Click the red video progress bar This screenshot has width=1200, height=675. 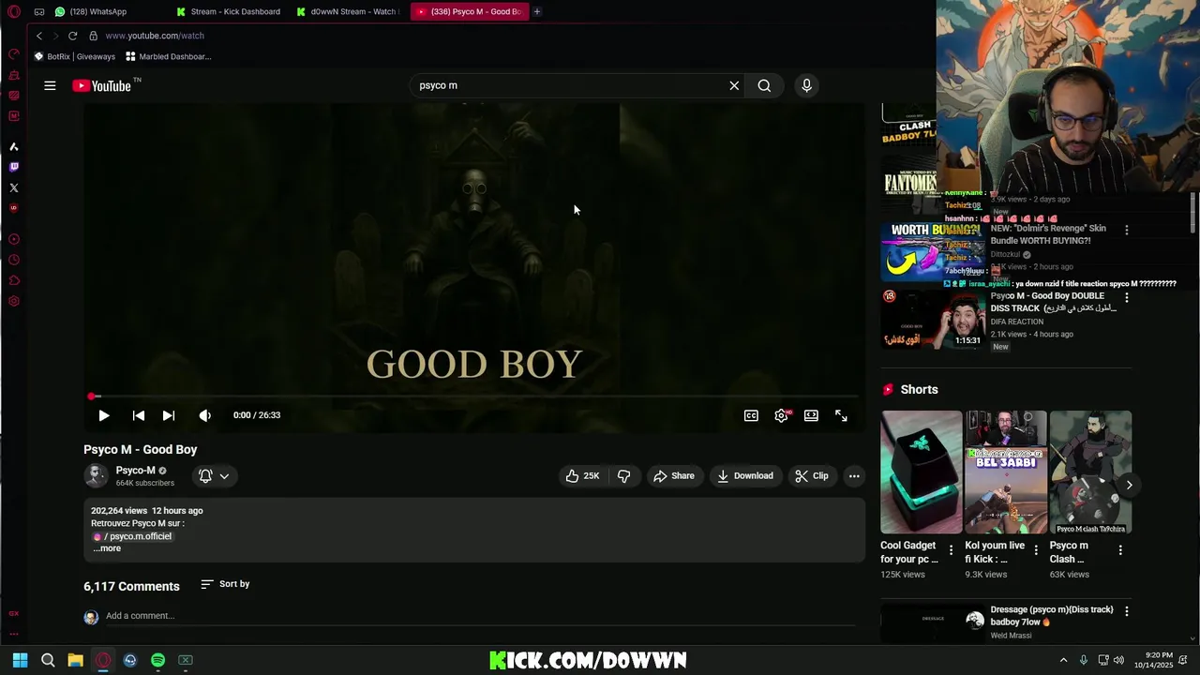pos(474,397)
